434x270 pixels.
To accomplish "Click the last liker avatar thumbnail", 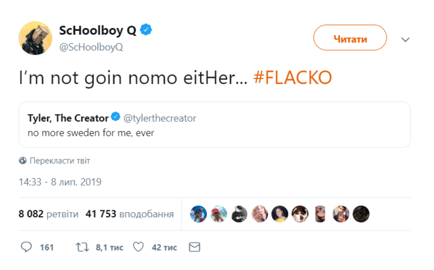I will click(361, 213).
